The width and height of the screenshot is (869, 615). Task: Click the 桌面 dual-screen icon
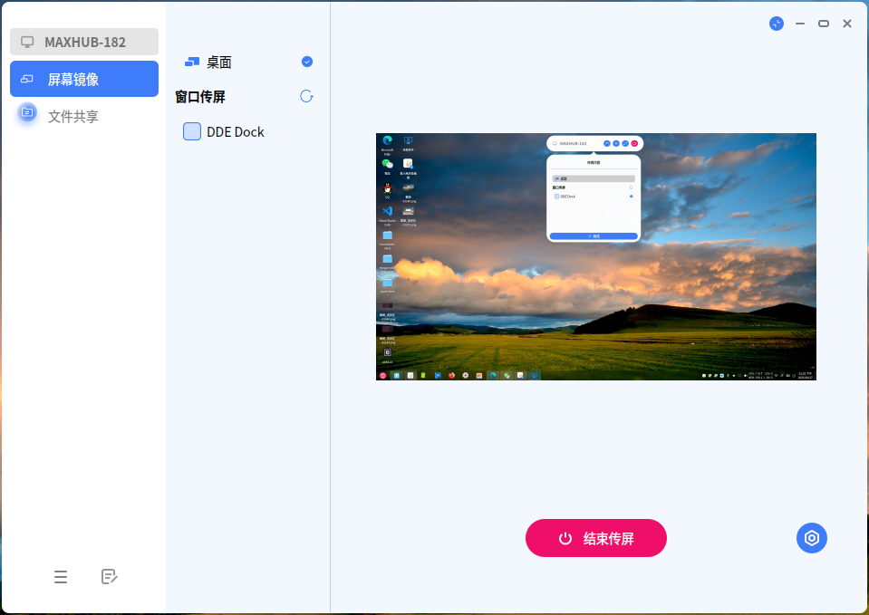point(192,62)
